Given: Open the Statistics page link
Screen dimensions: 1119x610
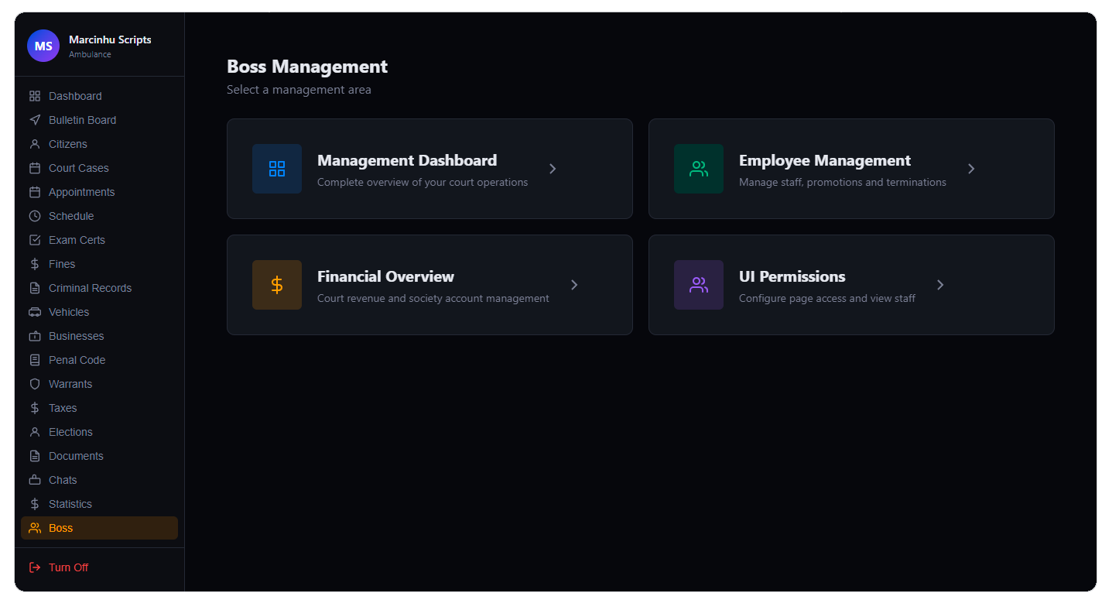Looking at the screenshot, I should [x=70, y=504].
